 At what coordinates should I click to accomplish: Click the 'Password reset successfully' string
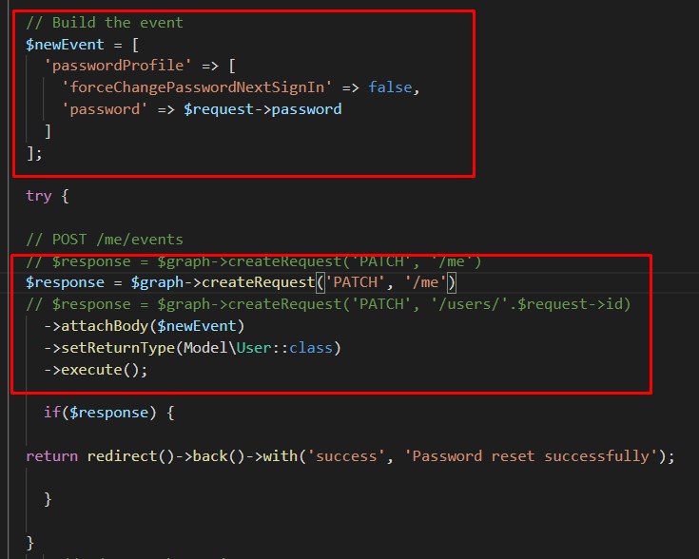pyautogui.click(x=532, y=456)
